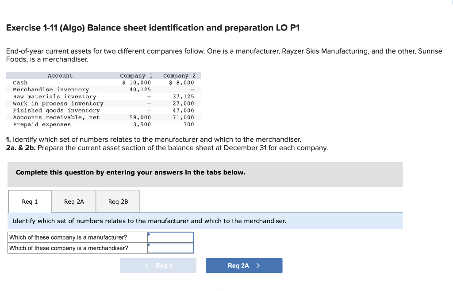This screenshot has height=291, width=453.
Task: Click the back chevron in the Req 1 button
Action: 146,266
